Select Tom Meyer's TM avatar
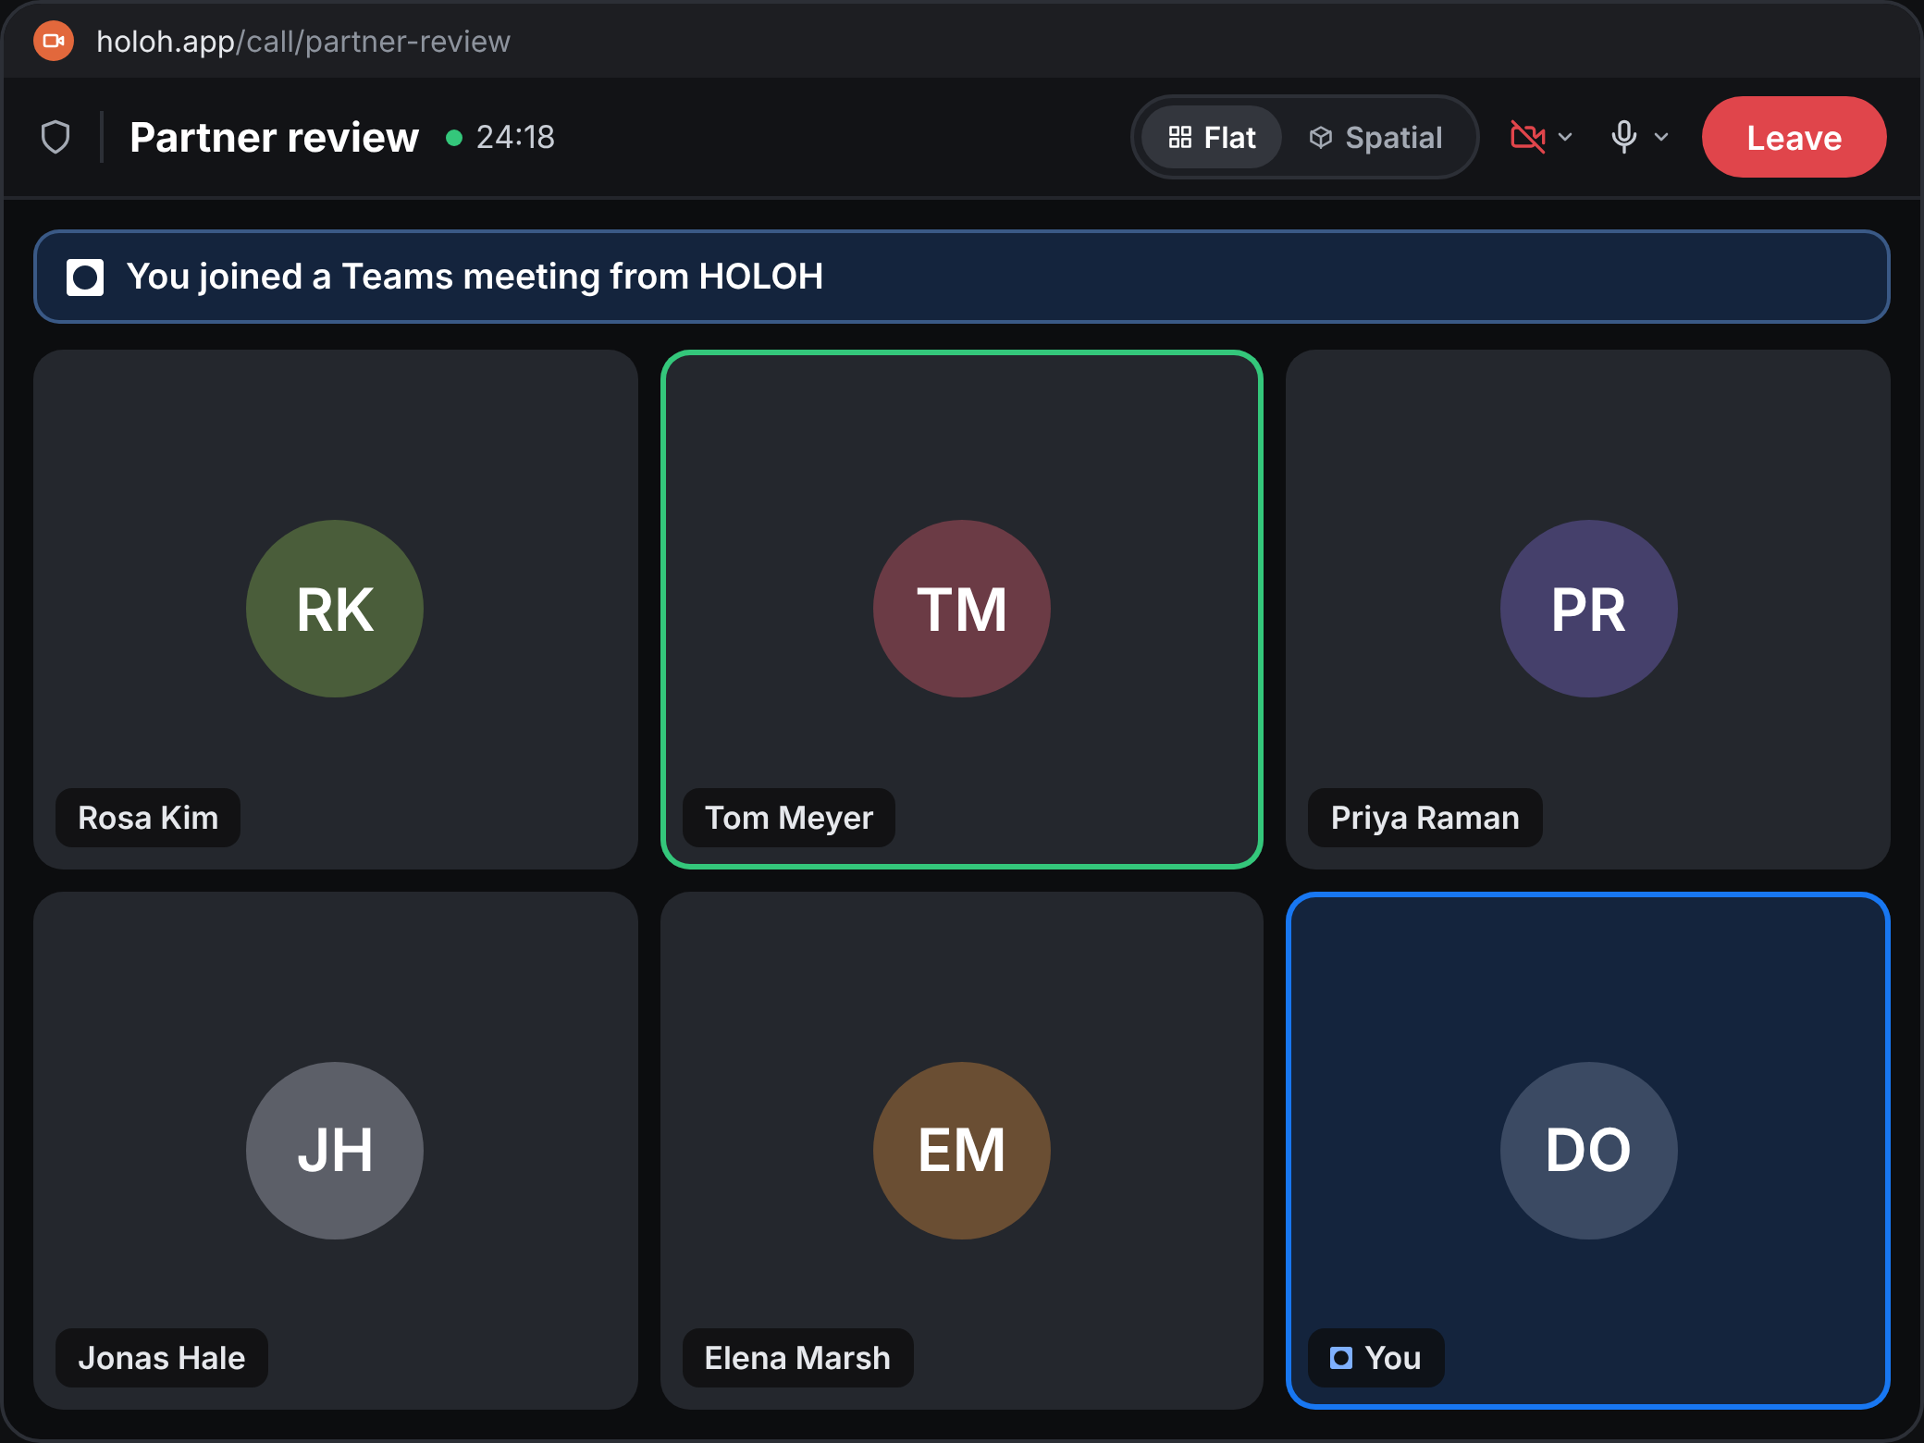The image size is (1924, 1443). [962, 609]
